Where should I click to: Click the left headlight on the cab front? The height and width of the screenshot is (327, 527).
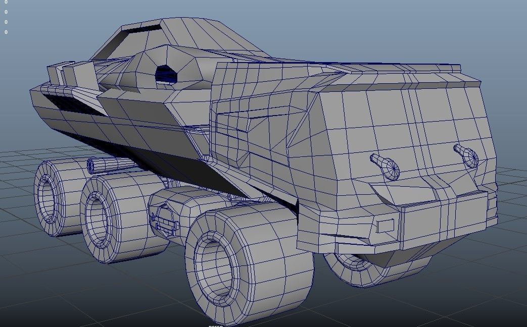coord(386,167)
